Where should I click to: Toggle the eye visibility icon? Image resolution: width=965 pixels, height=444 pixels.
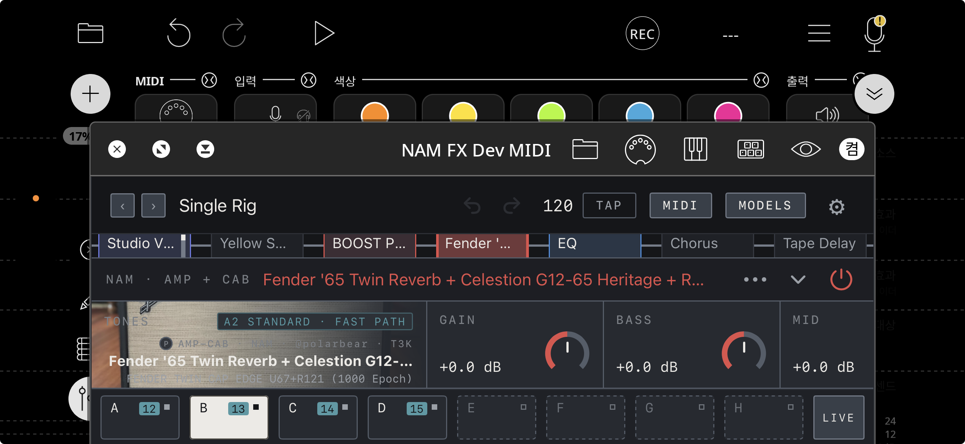click(x=806, y=149)
